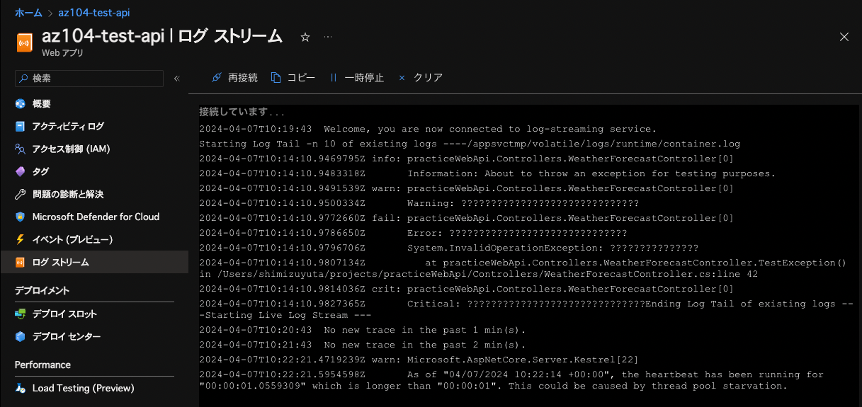Open the az104-test-api breadcrumb link
862x407 pixels.
94,13
